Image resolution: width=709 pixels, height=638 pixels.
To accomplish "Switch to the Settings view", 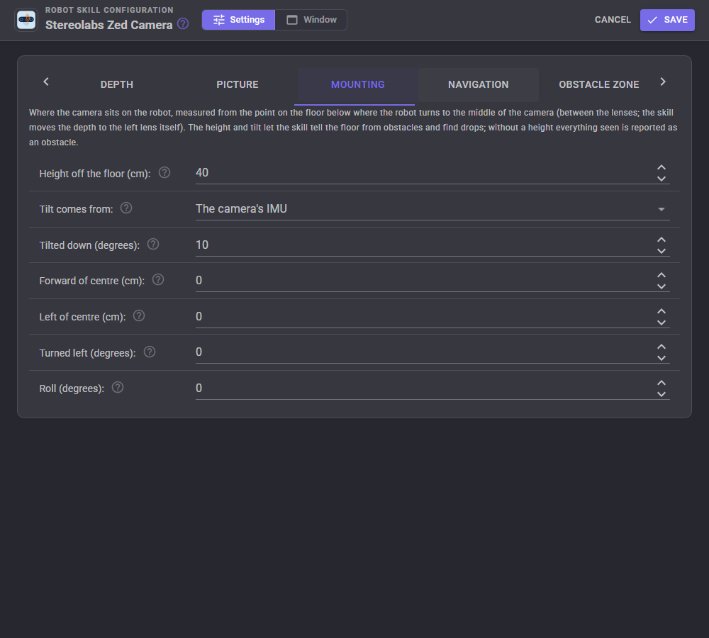I will tap(238, 20).
